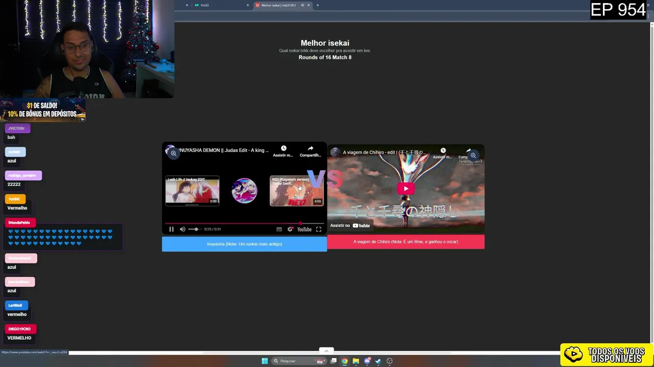Open the Lush Life Inukag EDIT thumbnail

pos(192,191)
